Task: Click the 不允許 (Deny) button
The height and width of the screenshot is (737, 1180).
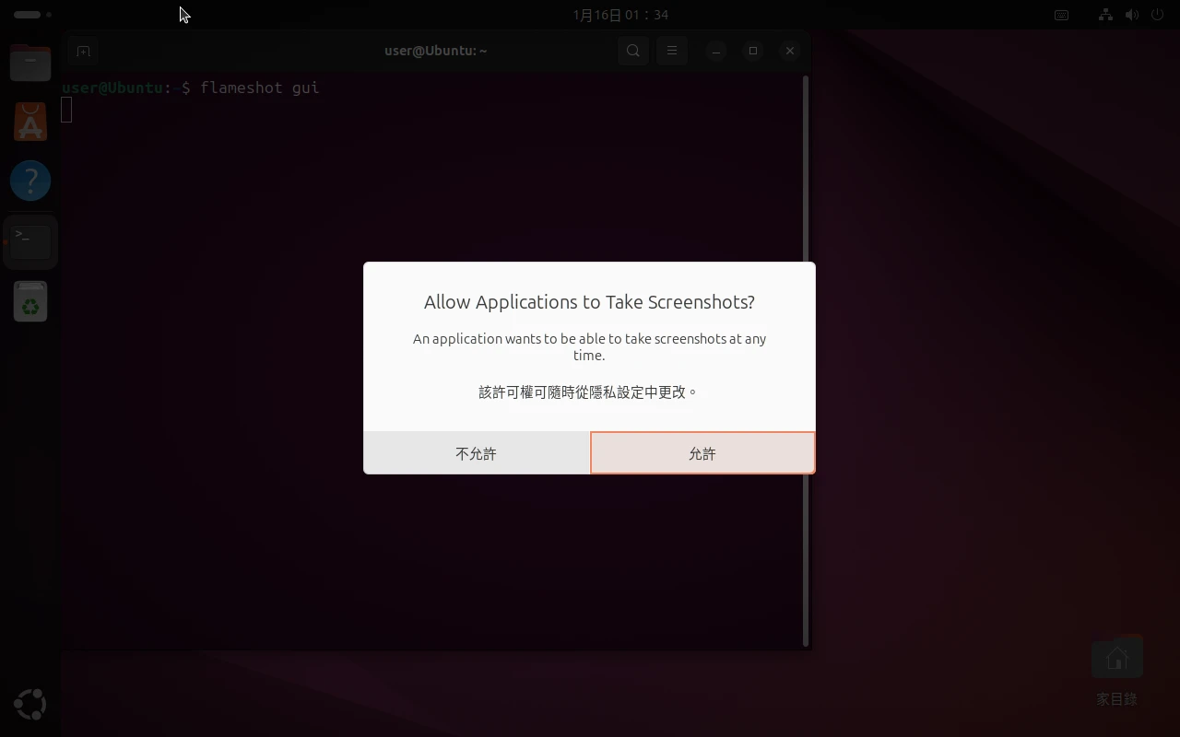Action: [477, 453]
